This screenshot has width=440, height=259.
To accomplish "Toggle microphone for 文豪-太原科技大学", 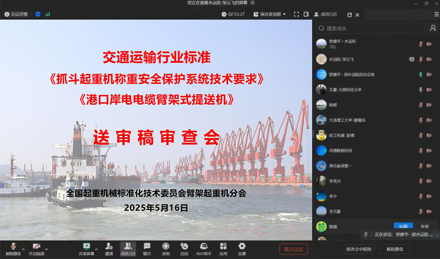I will point(421,90).
